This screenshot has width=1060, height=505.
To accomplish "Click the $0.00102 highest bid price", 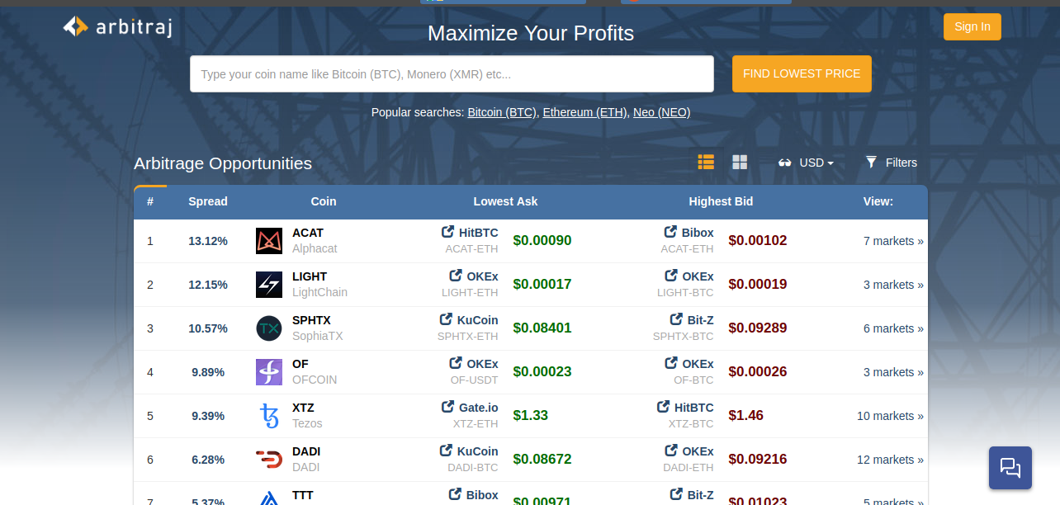I will point(758,241).
